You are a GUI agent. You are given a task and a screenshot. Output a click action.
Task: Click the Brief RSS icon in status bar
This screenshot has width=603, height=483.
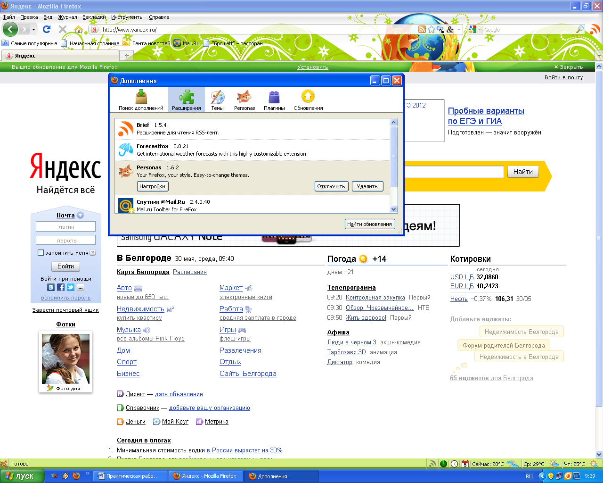pos(432,464)
